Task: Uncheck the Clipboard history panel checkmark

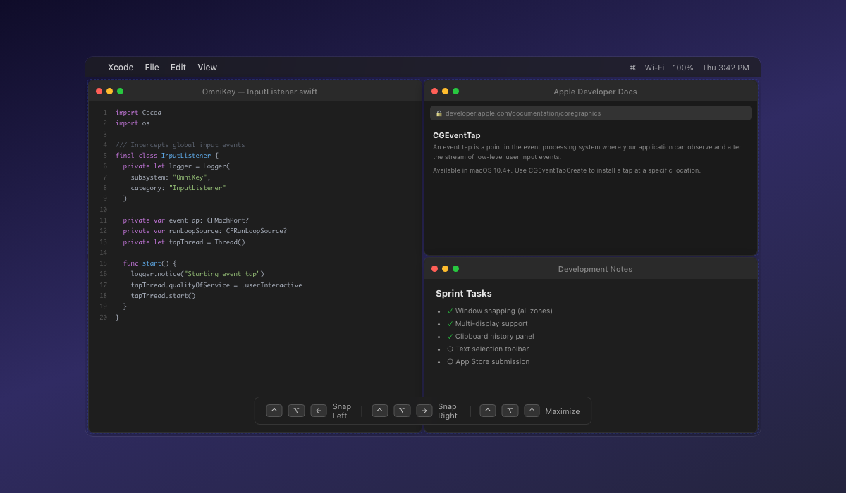Action: 450,336
